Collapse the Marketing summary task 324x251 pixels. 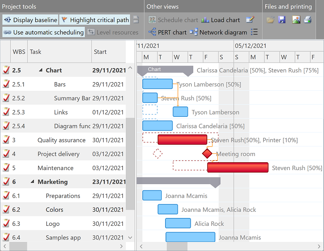[x=32, y=182]
